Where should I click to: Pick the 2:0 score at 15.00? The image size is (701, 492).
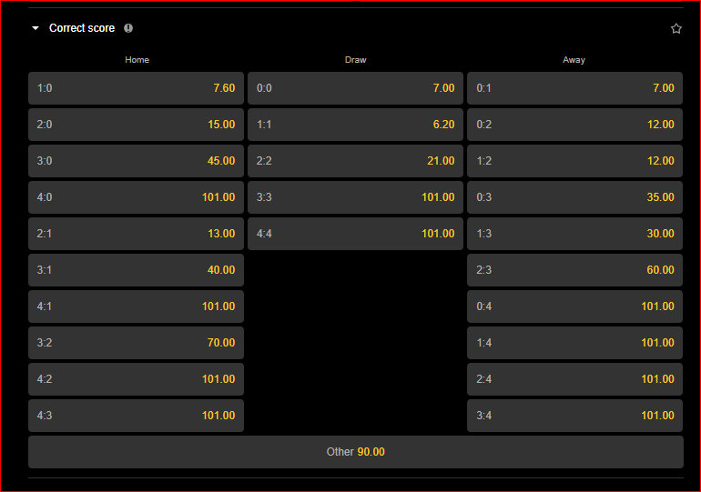[x=136, y=125]
